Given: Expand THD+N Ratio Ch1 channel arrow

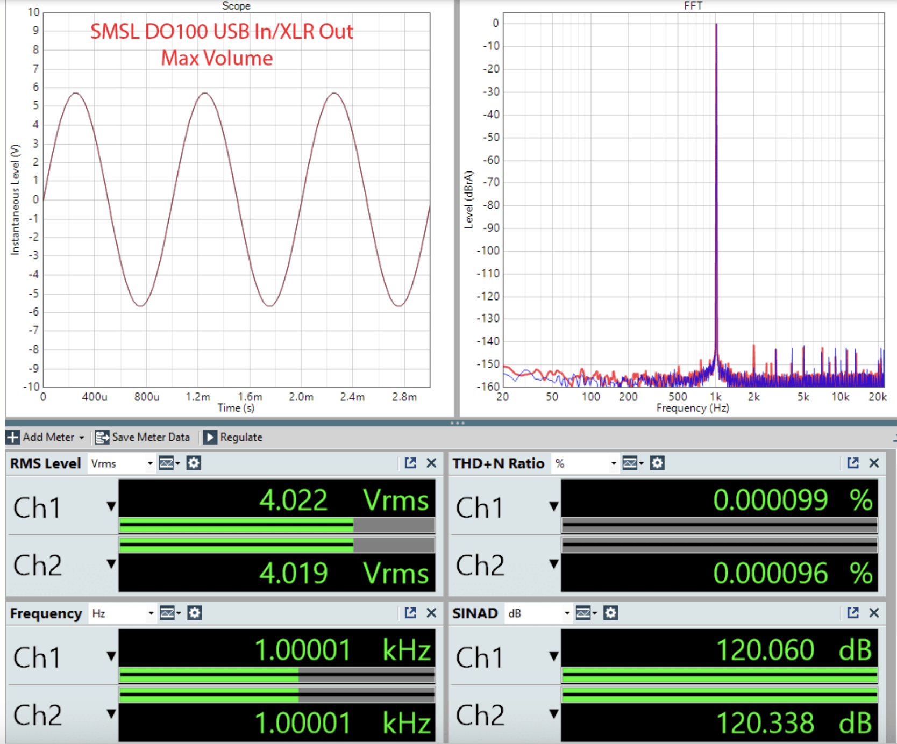Looking at the screenshot, I should [x=554, y=506].
